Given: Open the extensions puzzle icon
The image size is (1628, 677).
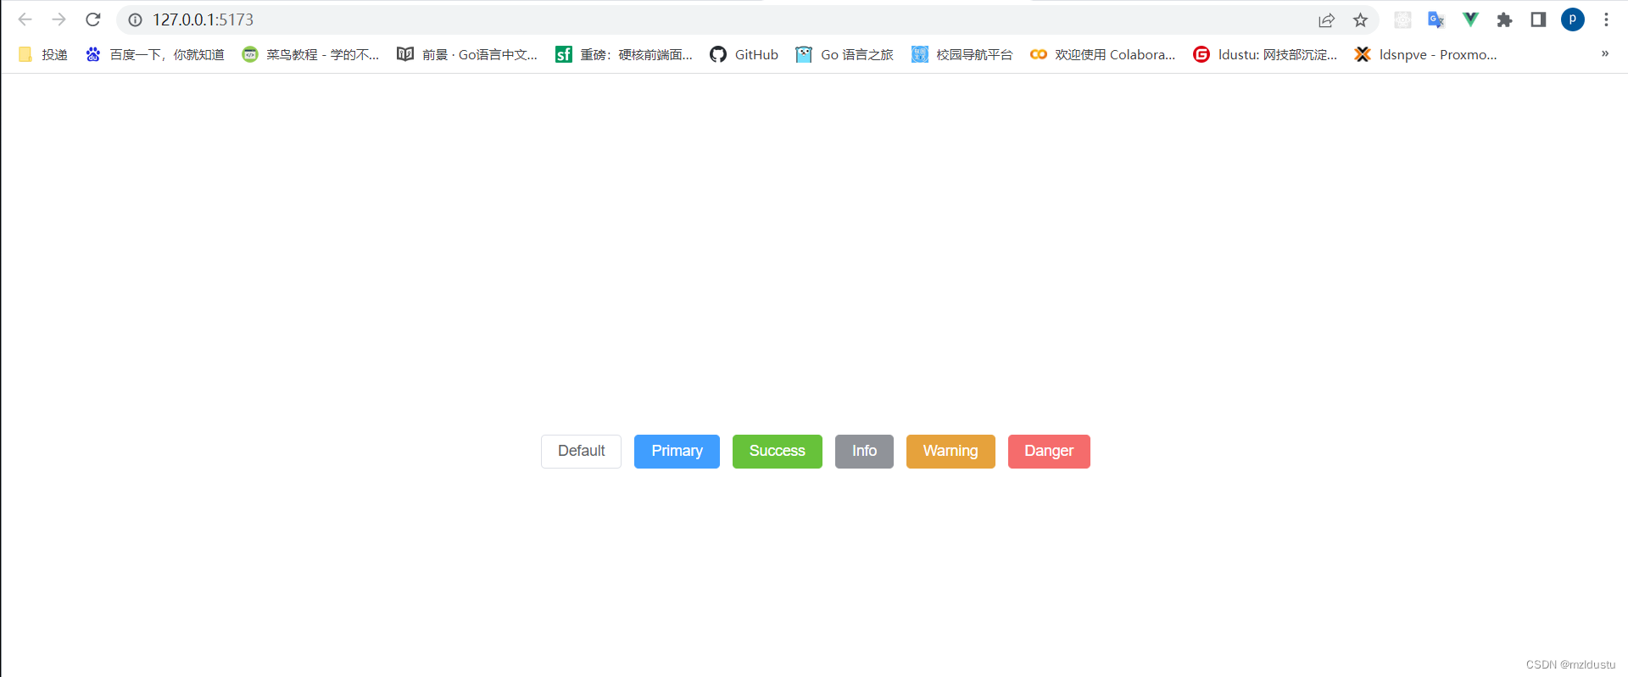Looking at the screenshot, I should [x=1504, y=19].
